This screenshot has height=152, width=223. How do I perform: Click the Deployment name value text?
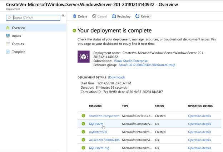pos(149,55)
